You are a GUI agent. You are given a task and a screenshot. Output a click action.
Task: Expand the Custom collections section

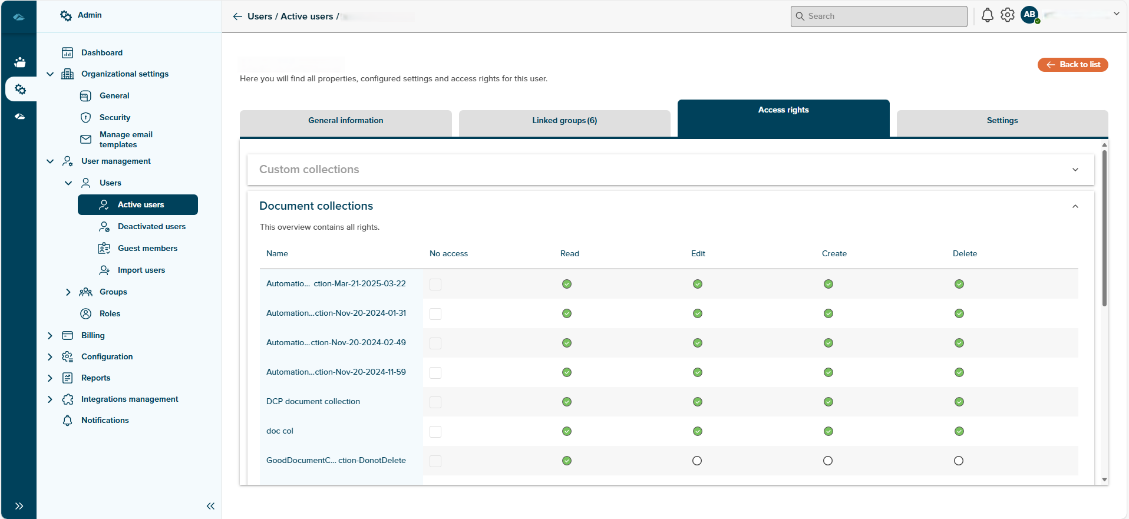tap(1075, 170)
